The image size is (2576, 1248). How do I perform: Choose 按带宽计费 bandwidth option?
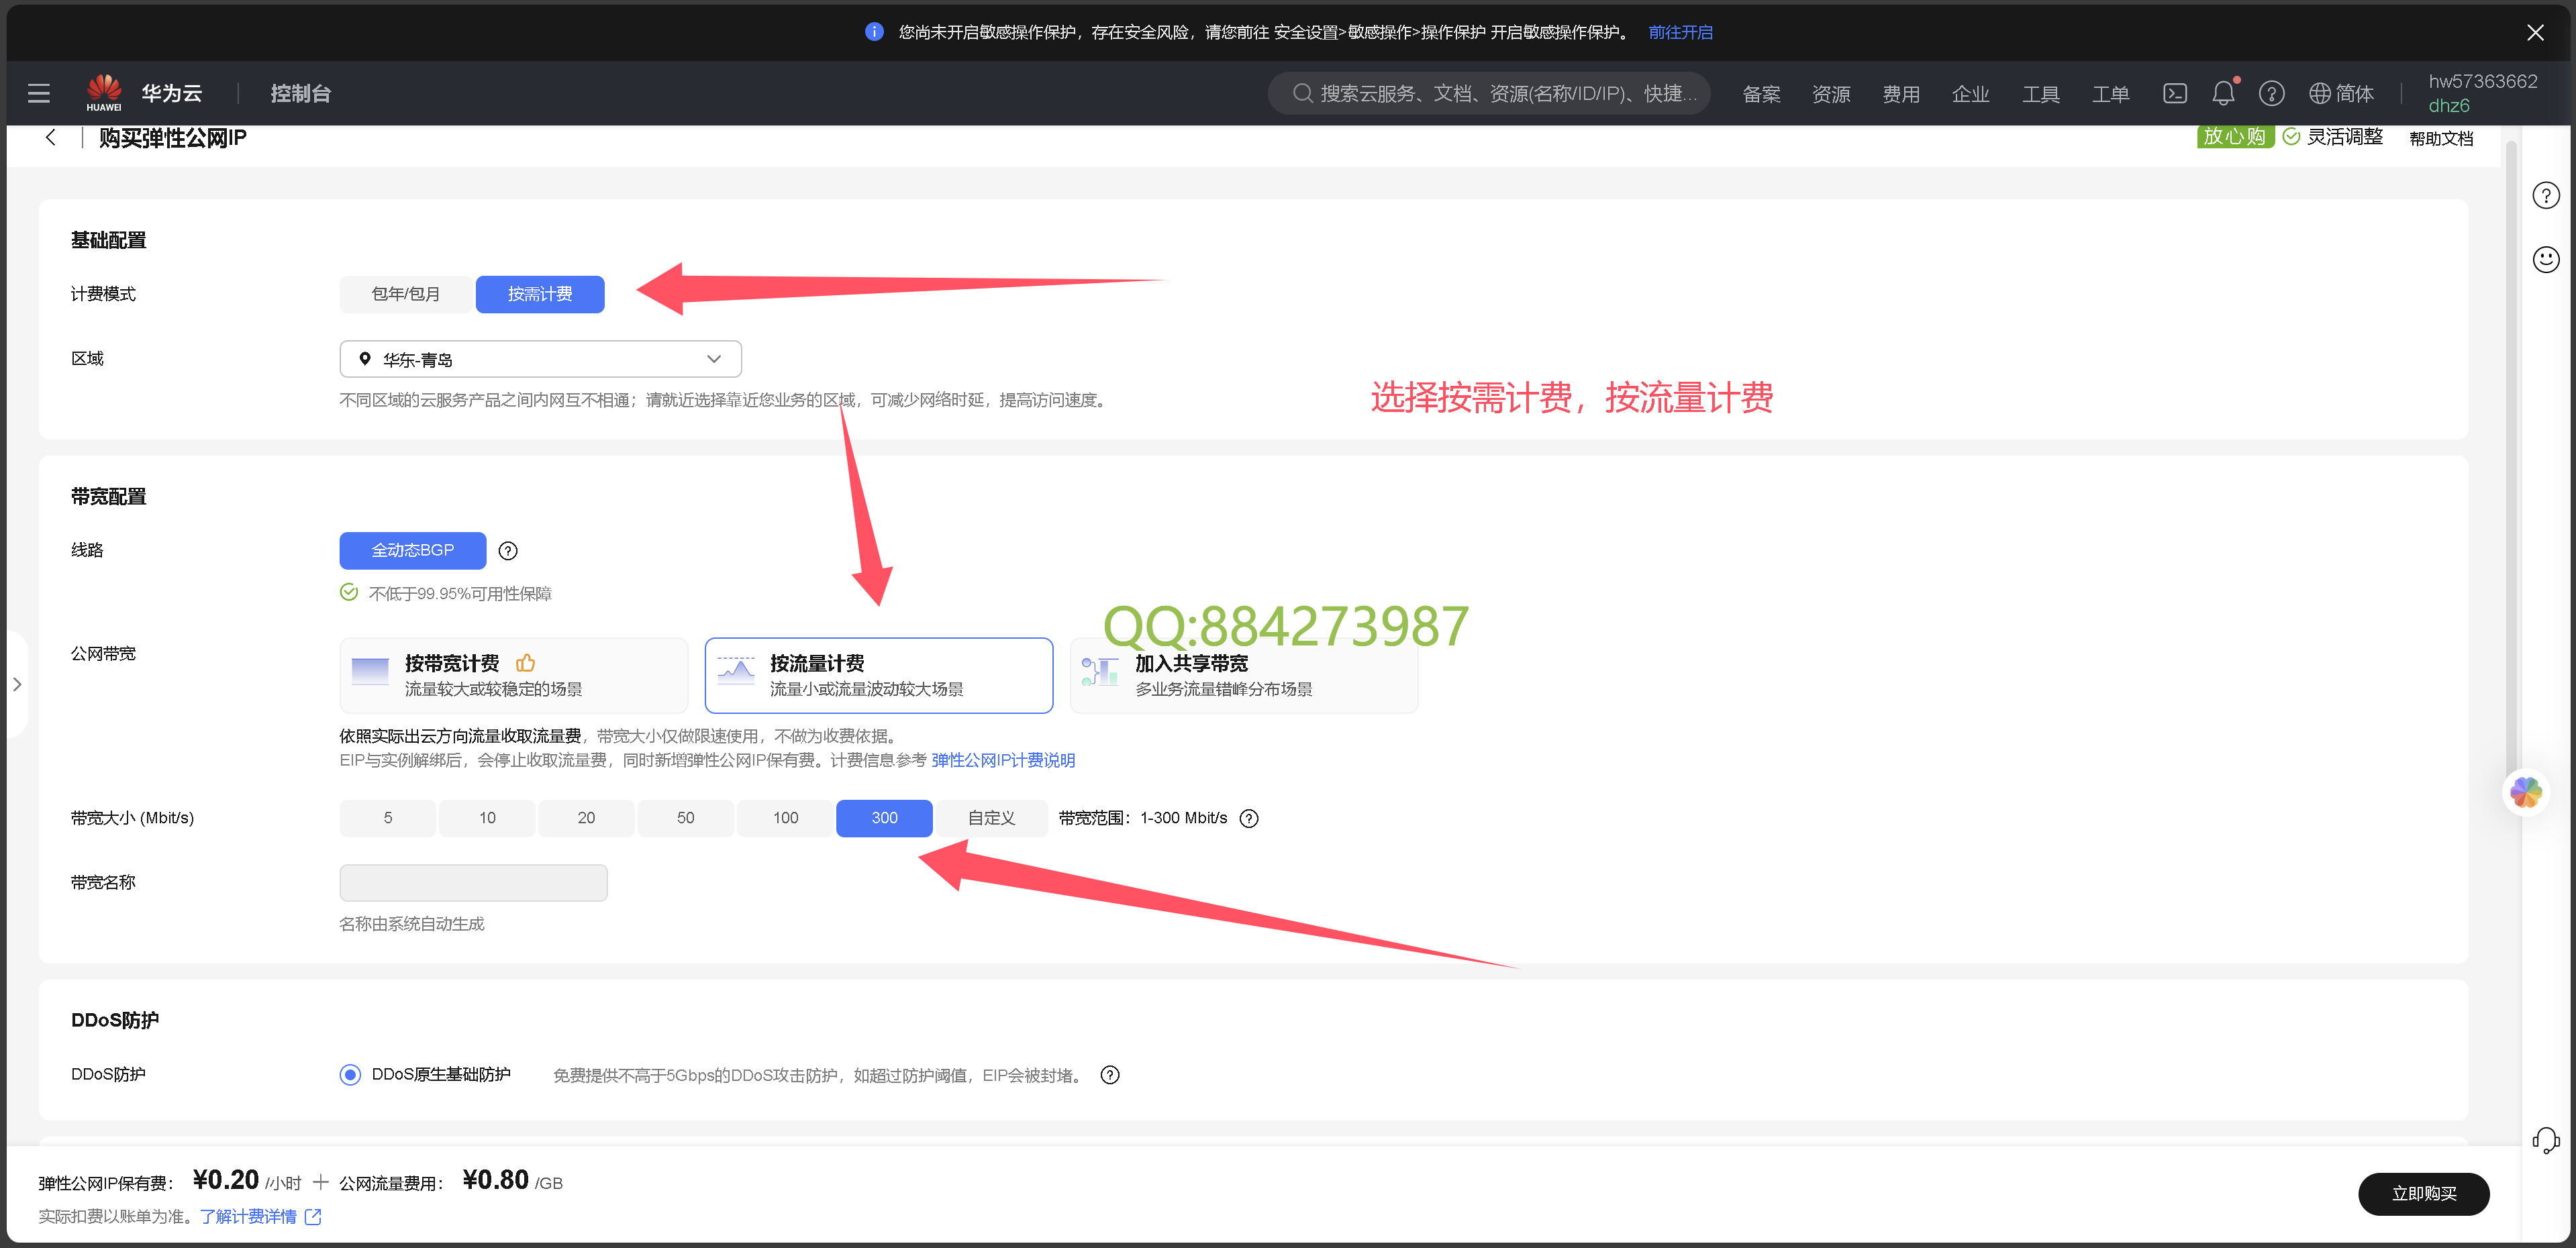click(x=514, y=676)
